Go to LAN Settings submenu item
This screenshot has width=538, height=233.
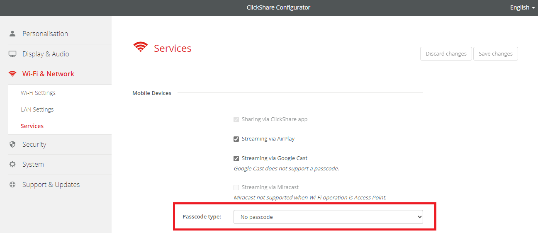[37, 109]
